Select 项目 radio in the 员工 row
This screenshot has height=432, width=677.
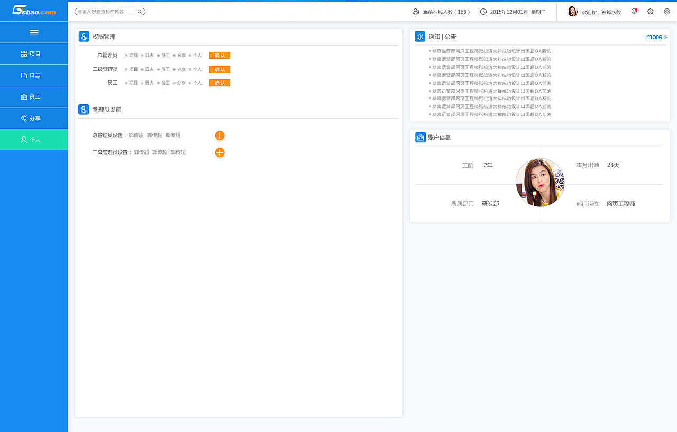click(126, 83)
